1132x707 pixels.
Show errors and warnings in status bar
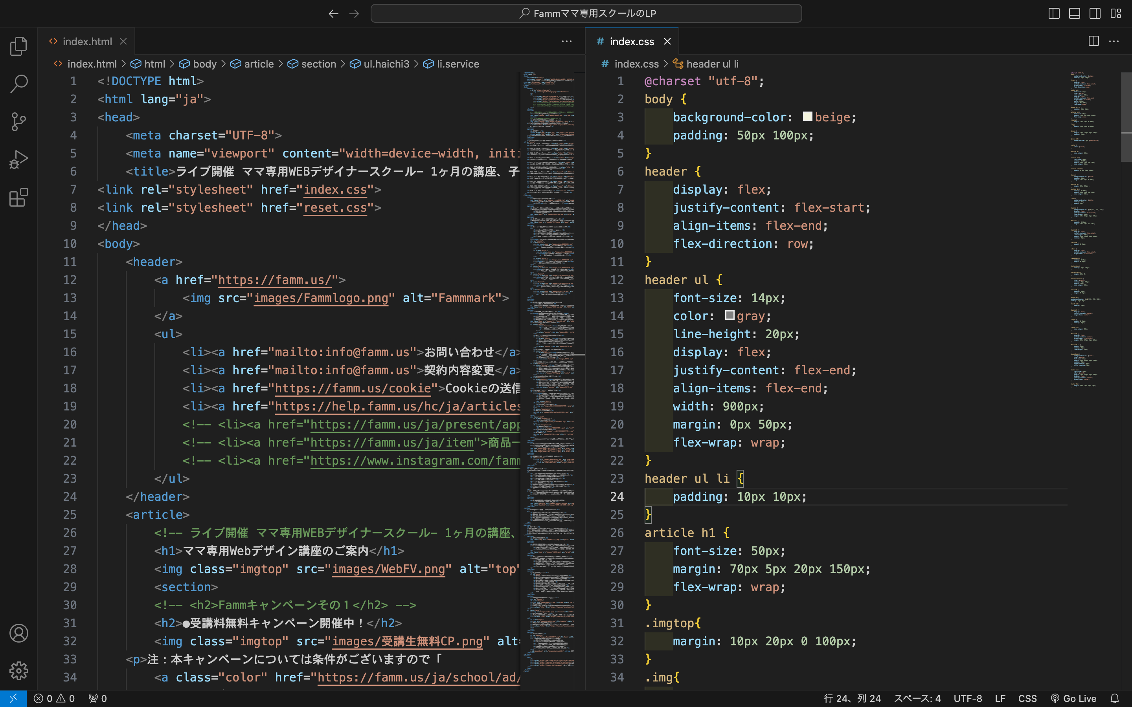(x=54, y=698)
